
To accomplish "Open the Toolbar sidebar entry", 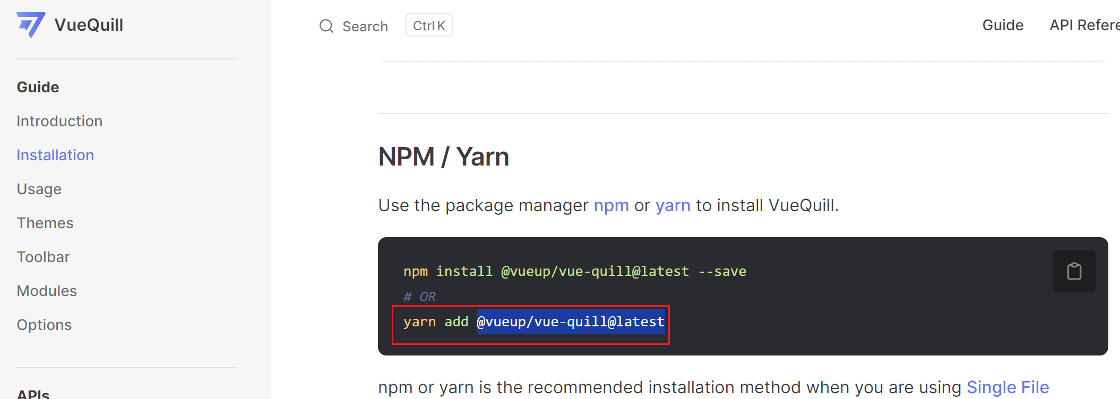I will (44, 257).
